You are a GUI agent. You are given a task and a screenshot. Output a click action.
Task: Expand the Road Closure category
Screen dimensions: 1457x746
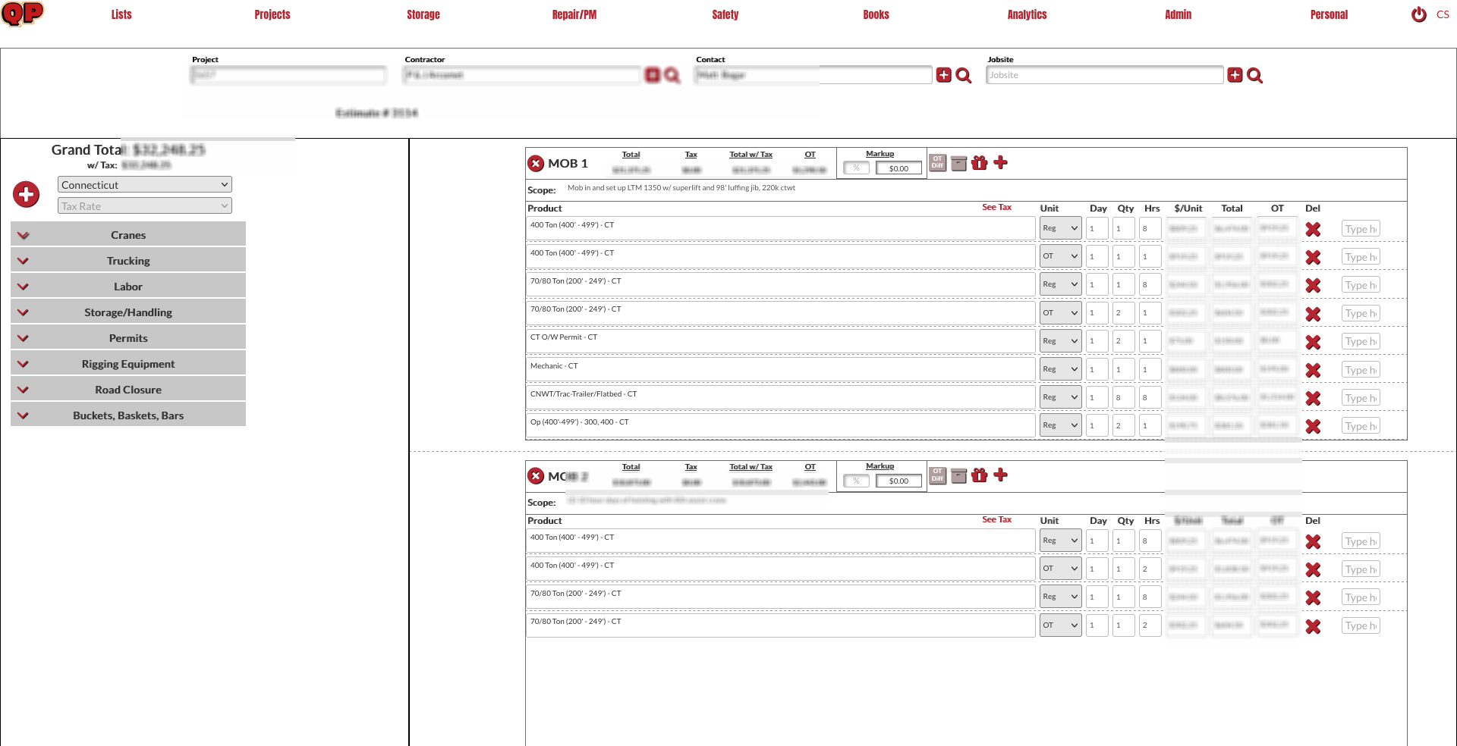coord(128,389)
